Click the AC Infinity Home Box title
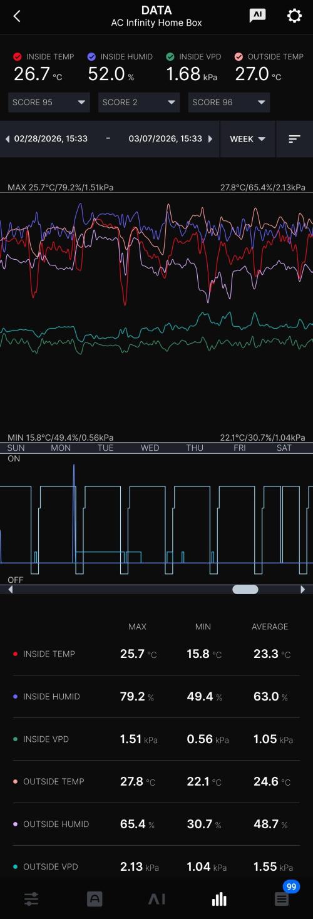The width and height of the screenshot is (313, 919). coord(156,23)
